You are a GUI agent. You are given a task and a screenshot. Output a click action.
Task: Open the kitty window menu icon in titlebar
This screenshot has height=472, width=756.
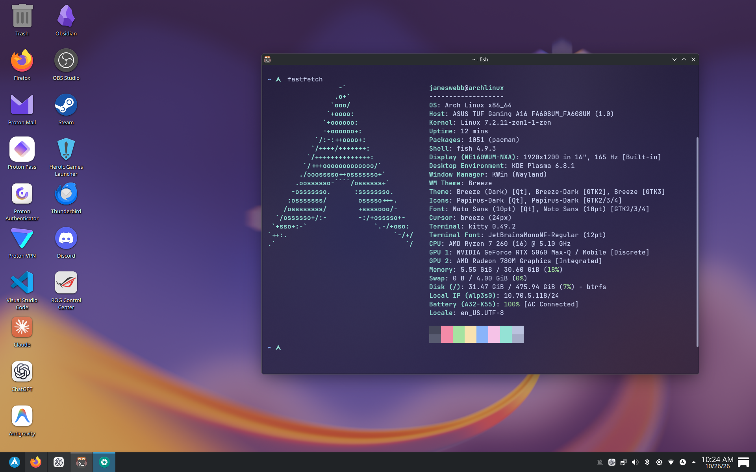coord(267,59)
